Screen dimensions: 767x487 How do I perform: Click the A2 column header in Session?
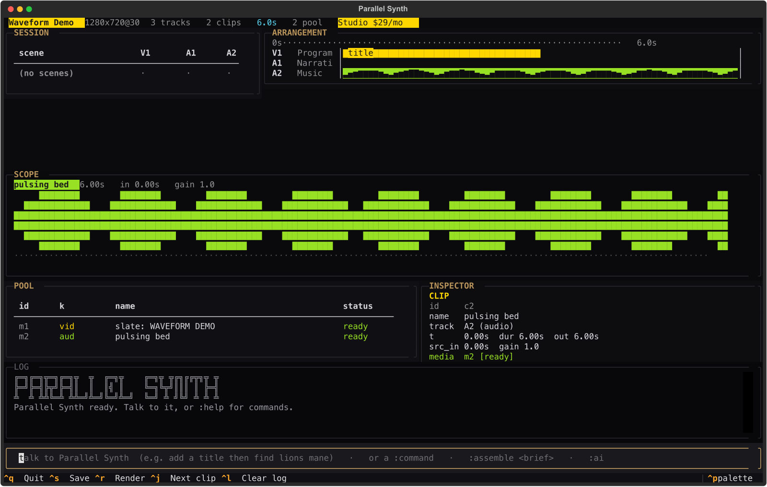[231, 53]
